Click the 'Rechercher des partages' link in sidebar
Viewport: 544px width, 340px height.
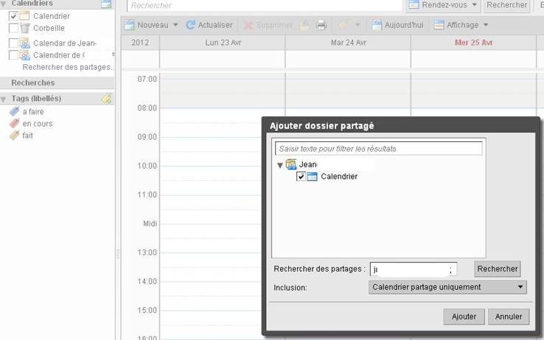click(x=68, y=67)
